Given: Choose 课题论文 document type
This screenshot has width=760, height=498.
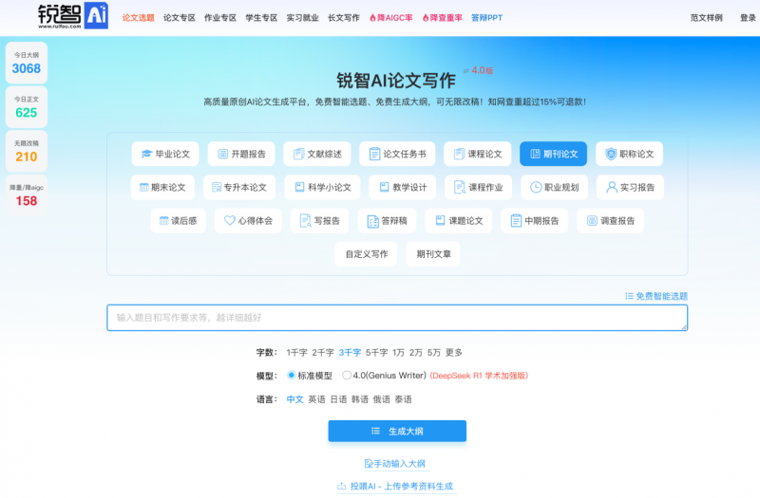Looking at the screenshot, I should pyautogui.click(x=459, y=221).
